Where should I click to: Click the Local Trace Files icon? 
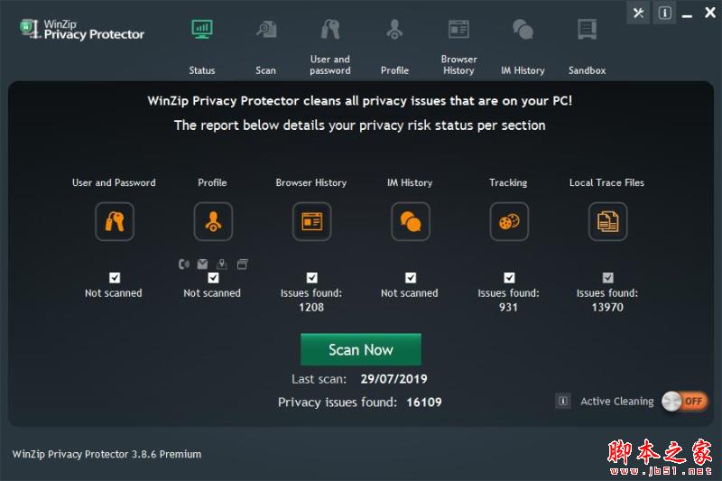[x=607, y=221]
